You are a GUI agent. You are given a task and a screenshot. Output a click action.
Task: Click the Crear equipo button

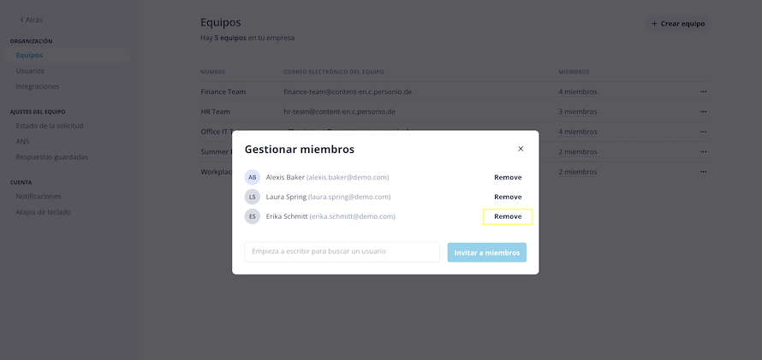[x=678, y=24]
